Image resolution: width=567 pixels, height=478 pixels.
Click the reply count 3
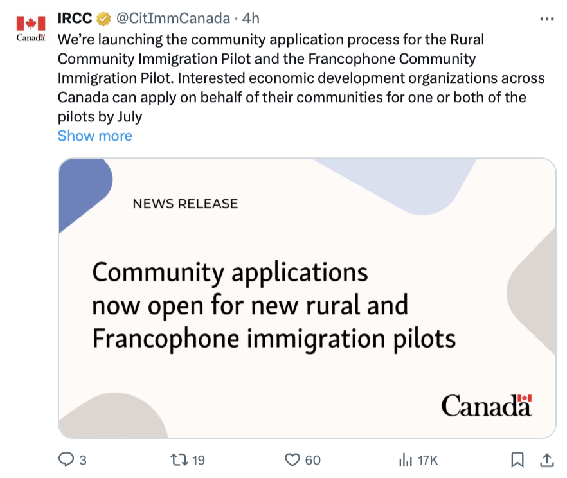[83, 460]
